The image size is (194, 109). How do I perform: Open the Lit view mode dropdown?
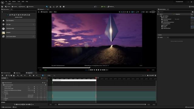51,12
